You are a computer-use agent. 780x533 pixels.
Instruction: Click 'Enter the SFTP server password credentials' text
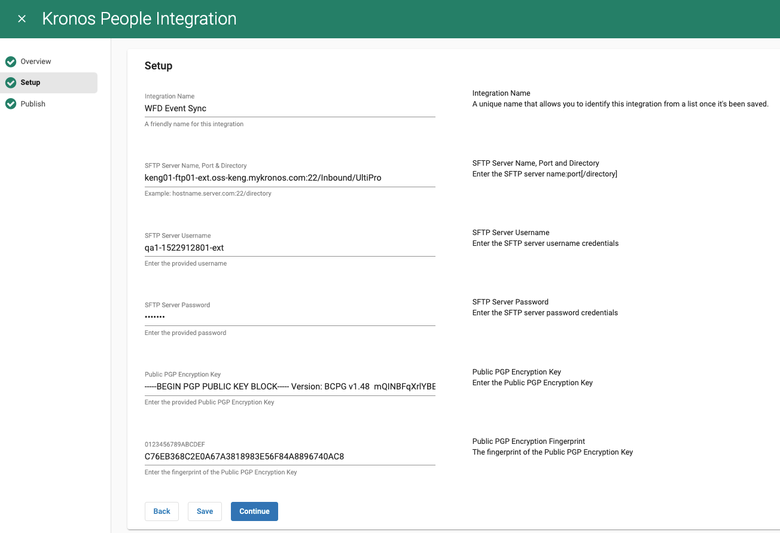click(545, 313)
